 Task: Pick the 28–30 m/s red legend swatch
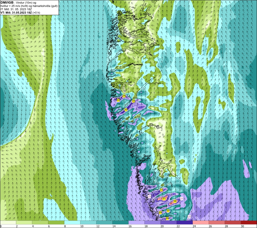pyautogui.click(x=233, y=222)
